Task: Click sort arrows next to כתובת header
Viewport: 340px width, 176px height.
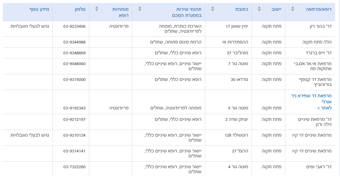Action: pos(213,9)
